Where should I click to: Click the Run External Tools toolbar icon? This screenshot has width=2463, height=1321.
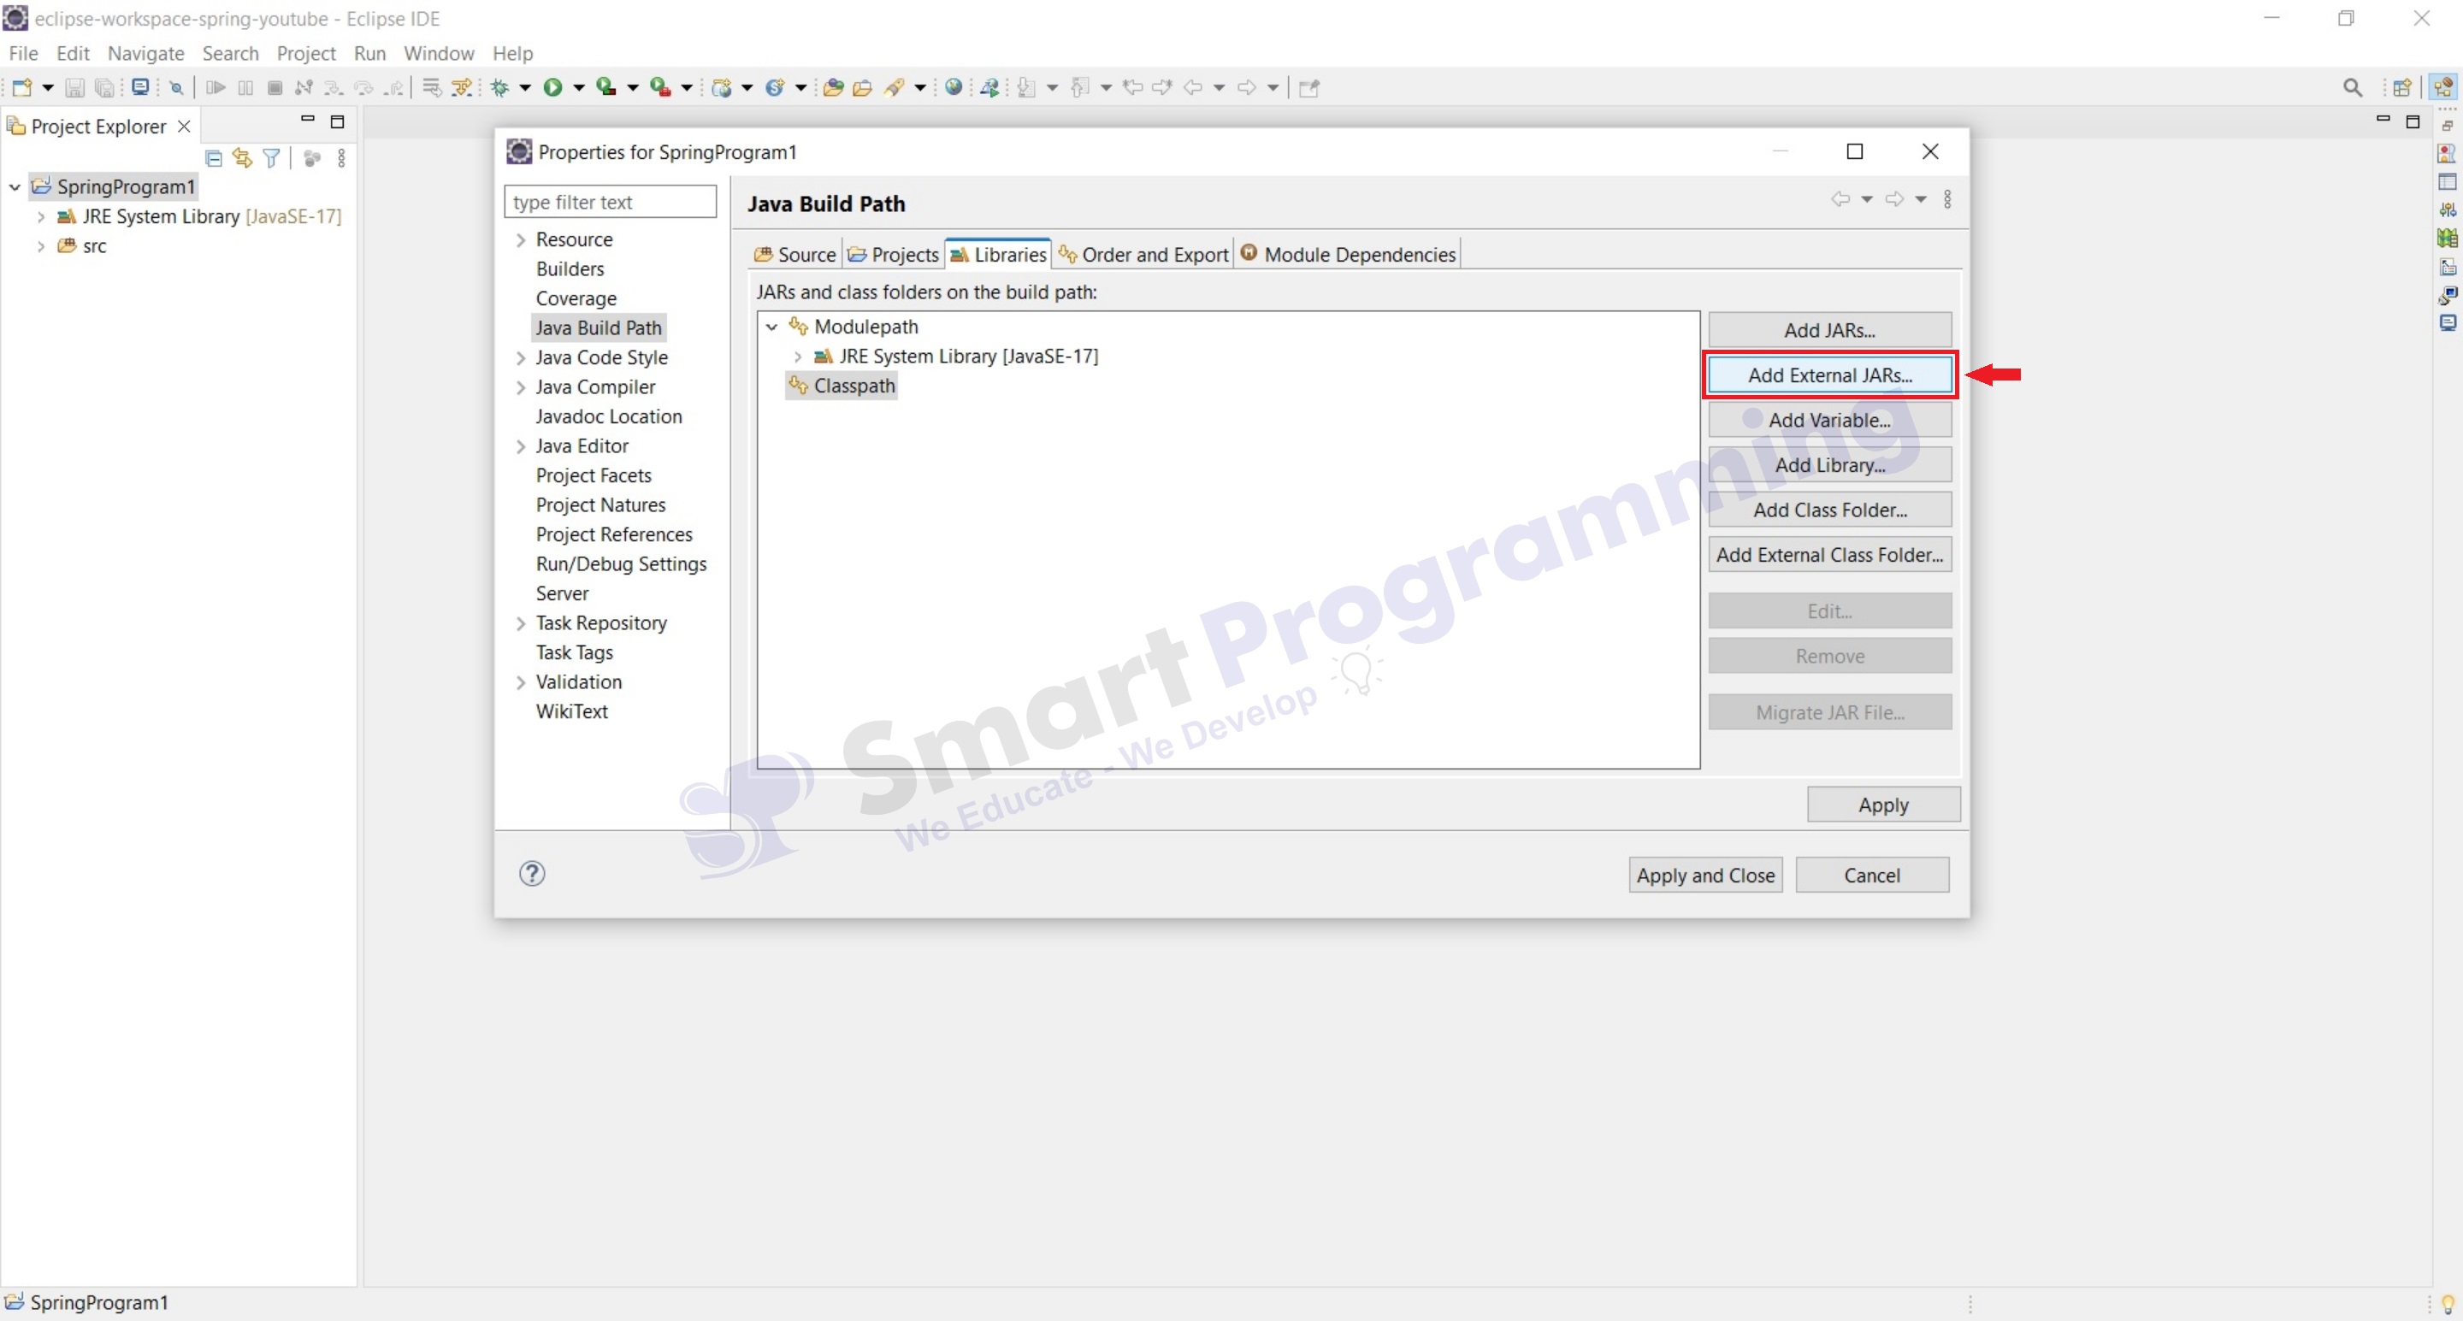(659, 88)
